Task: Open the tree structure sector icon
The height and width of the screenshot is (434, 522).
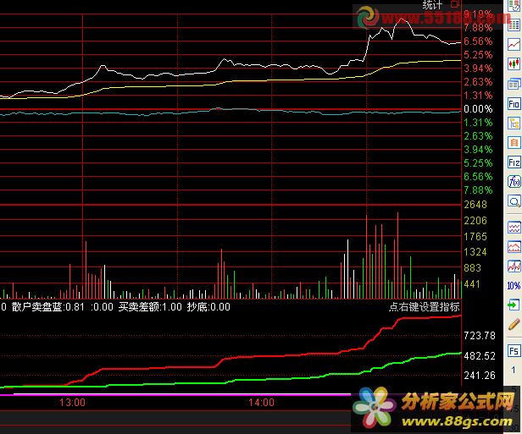Action: [x=514, y=124]
